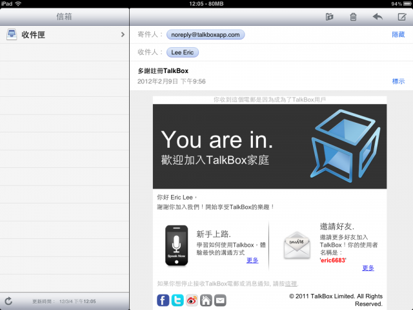Delete the email with trash icon
The image size is (413, 310).
click(x=353, y=17)
